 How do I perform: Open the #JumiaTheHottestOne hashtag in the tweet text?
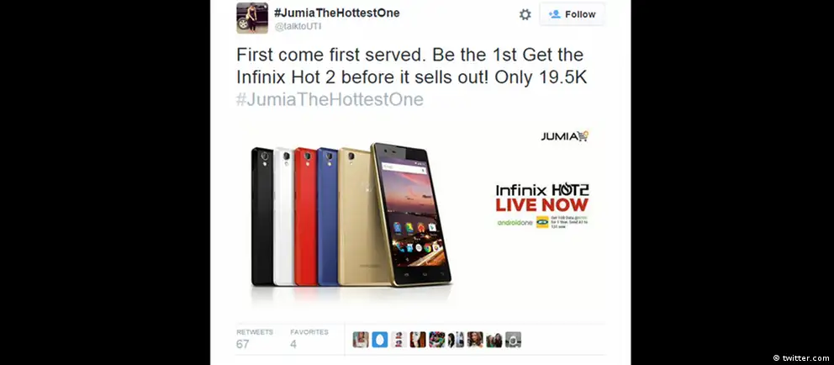coord(330,99)
